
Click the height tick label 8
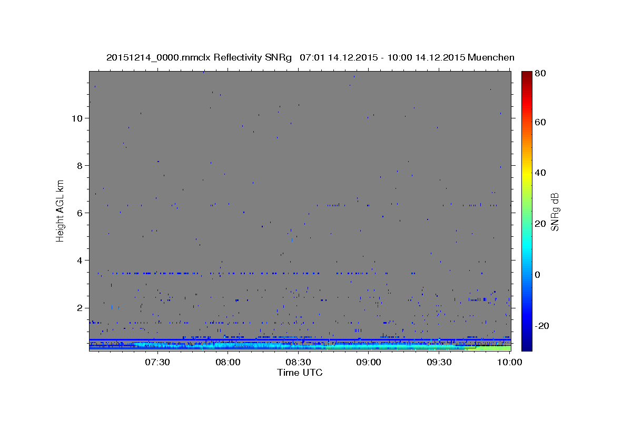click(x=80, y=165)
